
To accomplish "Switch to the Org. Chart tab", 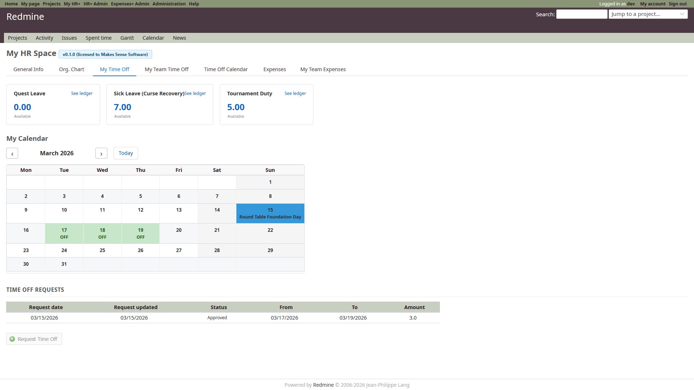I will [x=72, y=69].
